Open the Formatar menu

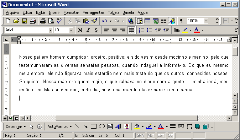71,12
